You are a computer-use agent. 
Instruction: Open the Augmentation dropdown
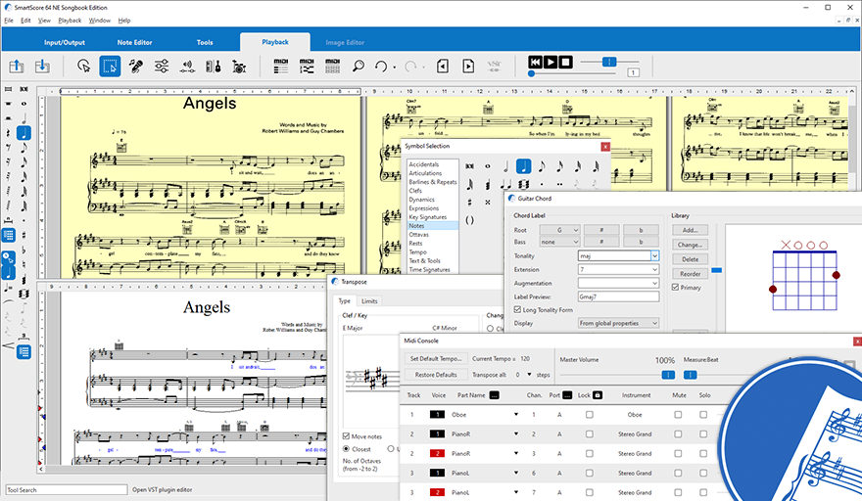coord(618,283)
